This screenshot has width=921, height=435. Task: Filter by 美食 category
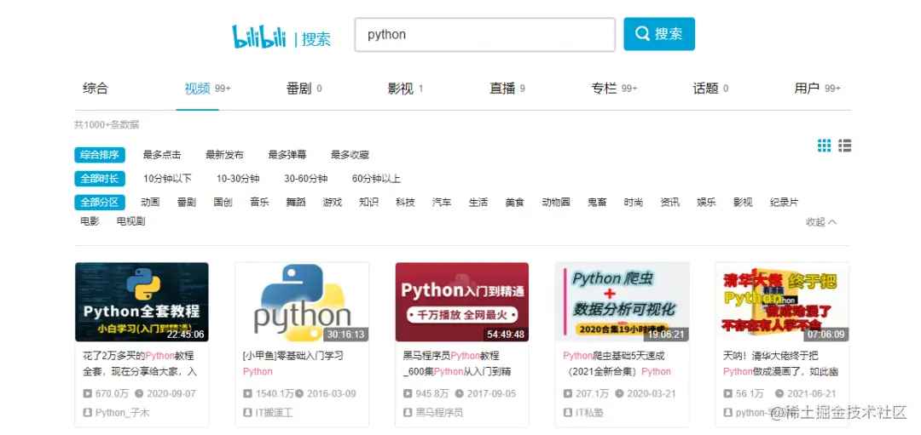point(514,203)
